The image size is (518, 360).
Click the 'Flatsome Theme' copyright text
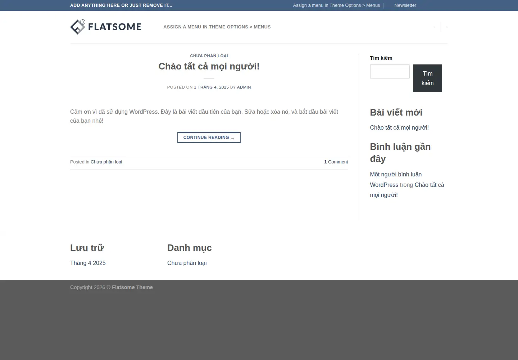point(132,287)
